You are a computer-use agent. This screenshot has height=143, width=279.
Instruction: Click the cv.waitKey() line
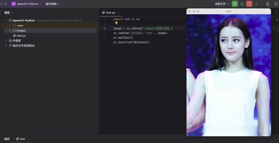(123, 38)
